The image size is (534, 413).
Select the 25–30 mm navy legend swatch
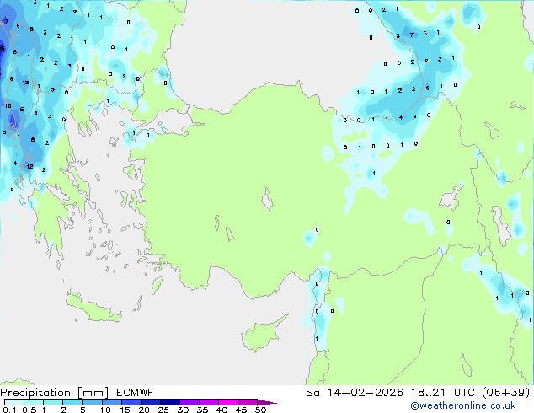coord(170,402)
